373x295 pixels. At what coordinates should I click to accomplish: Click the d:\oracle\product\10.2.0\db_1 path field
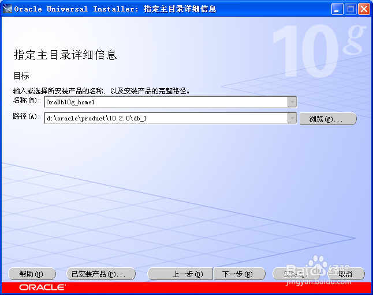[166, 118]
